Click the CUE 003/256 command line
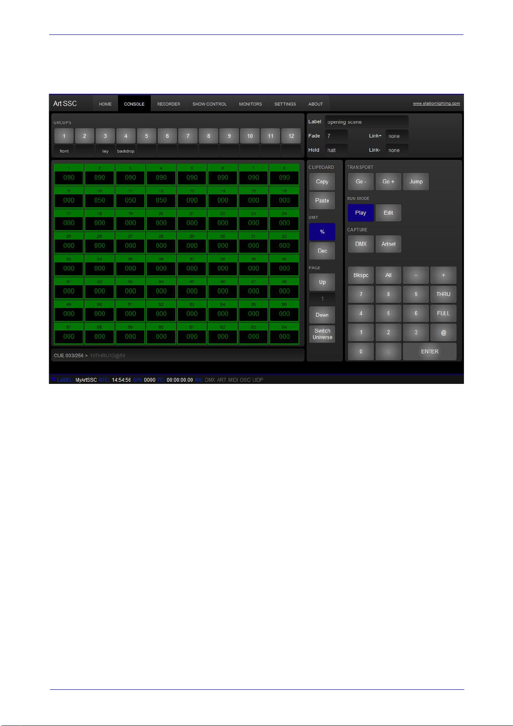513x726 pixels. pyautogui.click(x=178, y=355)
